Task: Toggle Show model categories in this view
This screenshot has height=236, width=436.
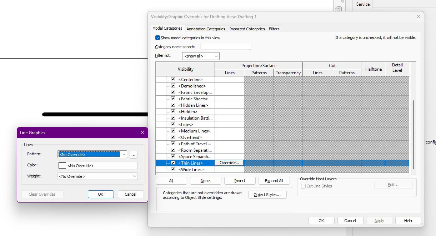Action: (157, 38)
